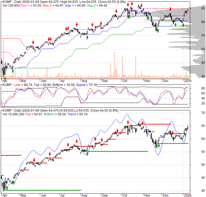
Task: Click the 2026 year label on top chart
Action: (188, 81)
